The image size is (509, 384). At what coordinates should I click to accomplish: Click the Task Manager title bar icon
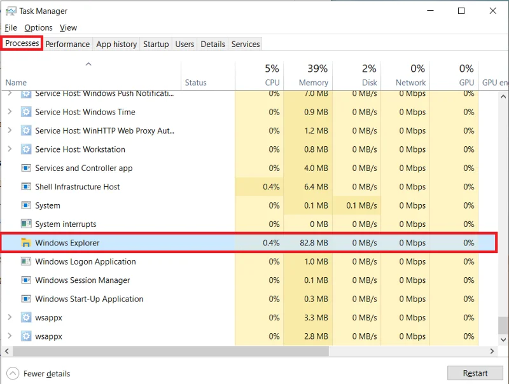pyautogui.click(x=11, y=11)
